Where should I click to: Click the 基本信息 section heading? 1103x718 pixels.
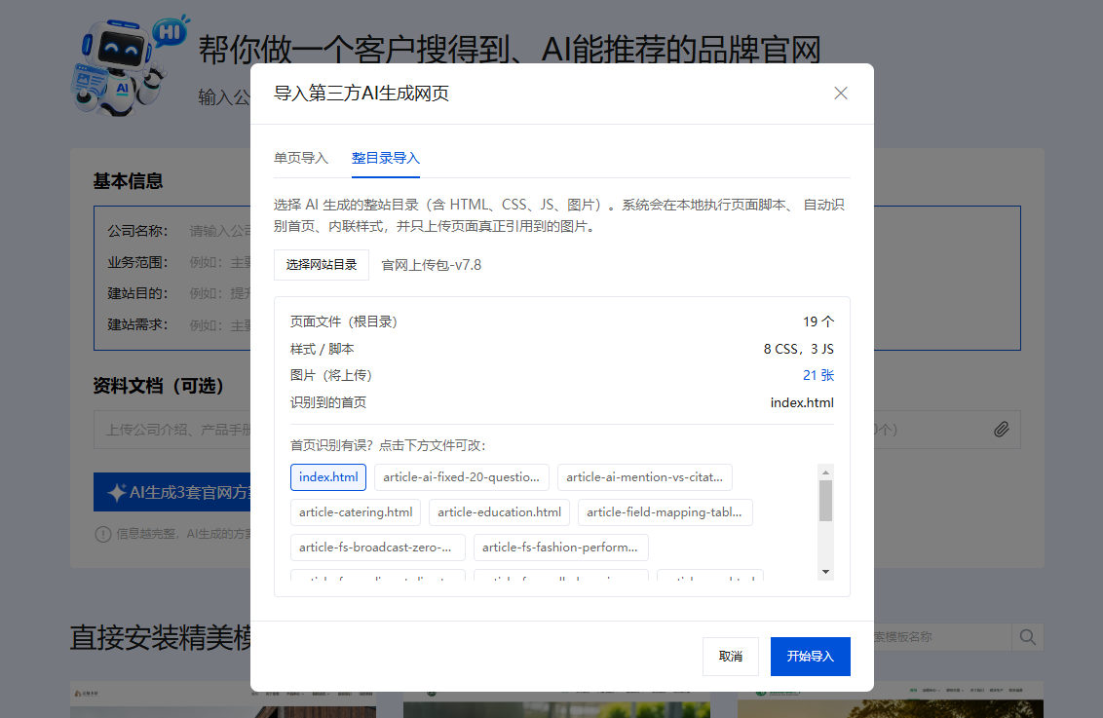tap(128, 181)
